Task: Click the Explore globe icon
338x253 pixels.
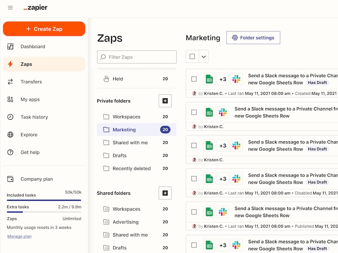Action: pos(11,135)
